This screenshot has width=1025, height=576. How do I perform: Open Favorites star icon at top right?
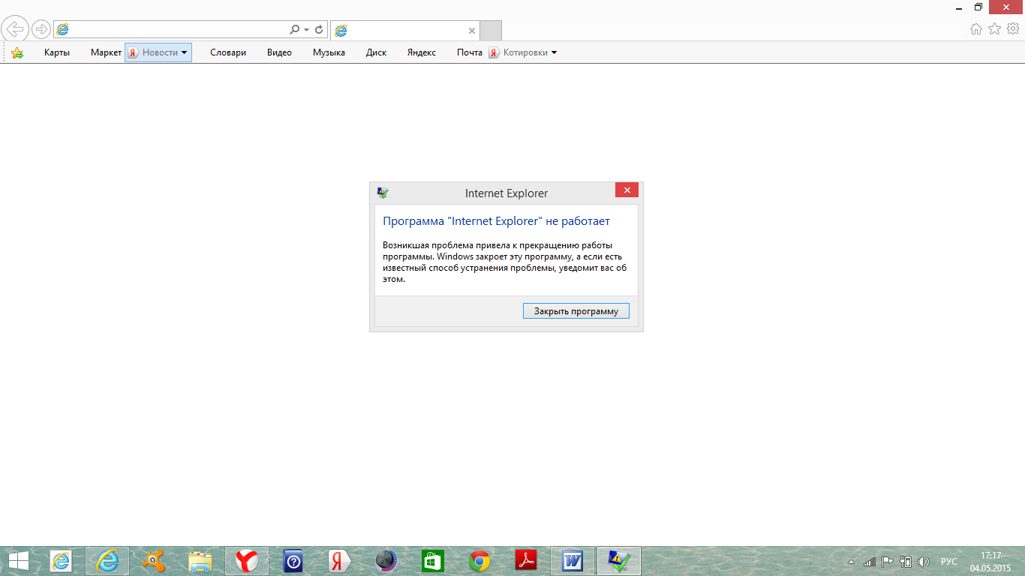pos(994,28)
